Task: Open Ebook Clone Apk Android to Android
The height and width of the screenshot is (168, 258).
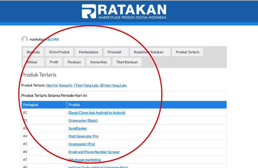Action: click(97, 113)
